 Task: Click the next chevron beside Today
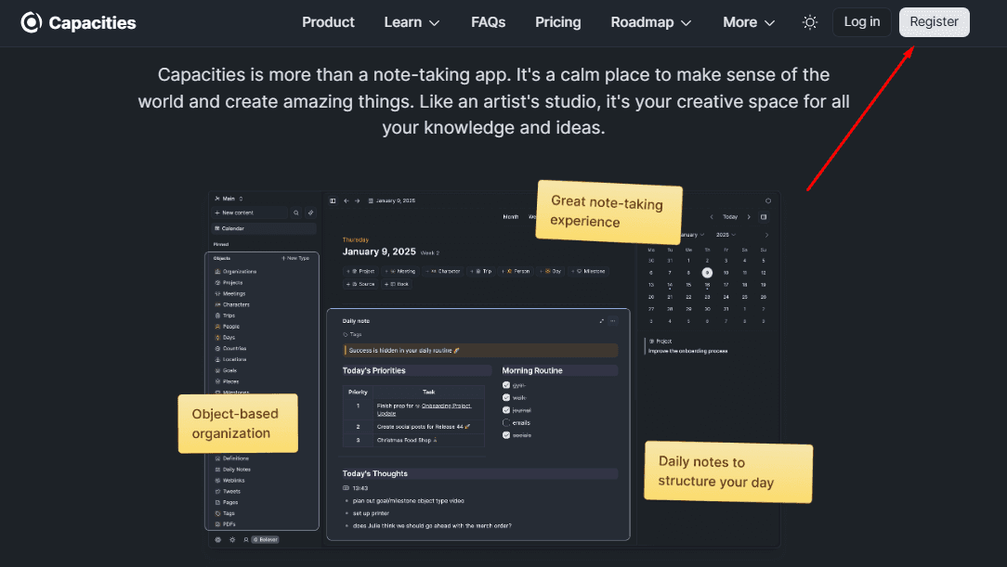click(748, 217)
